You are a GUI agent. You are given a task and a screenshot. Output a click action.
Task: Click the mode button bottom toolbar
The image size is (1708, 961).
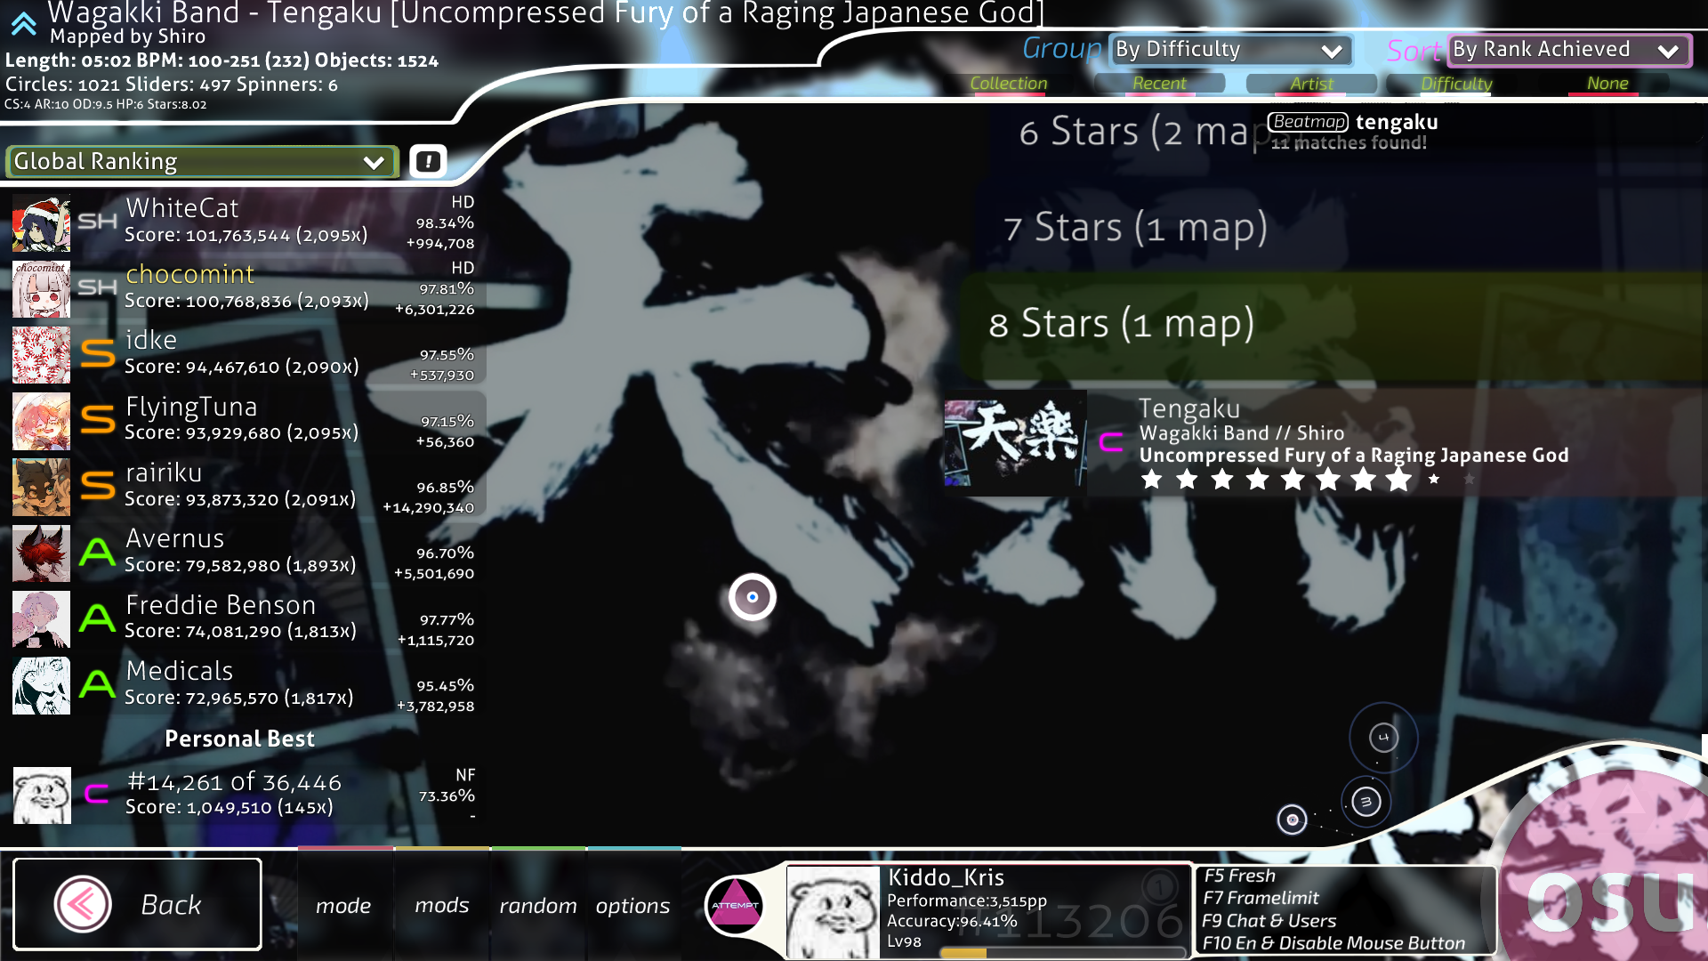click(343, 903)
